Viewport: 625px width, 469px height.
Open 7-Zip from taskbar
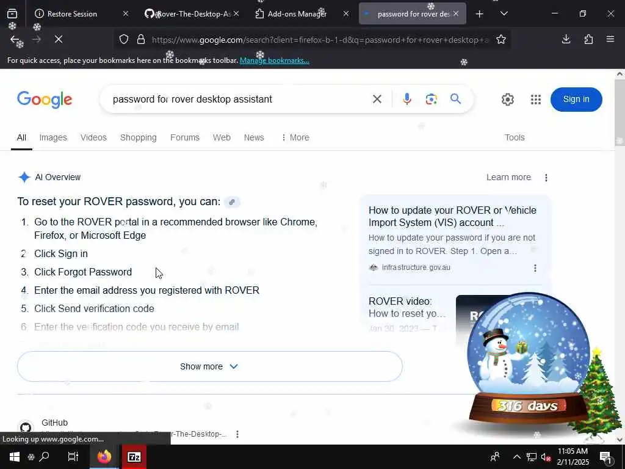coord(134,457)
